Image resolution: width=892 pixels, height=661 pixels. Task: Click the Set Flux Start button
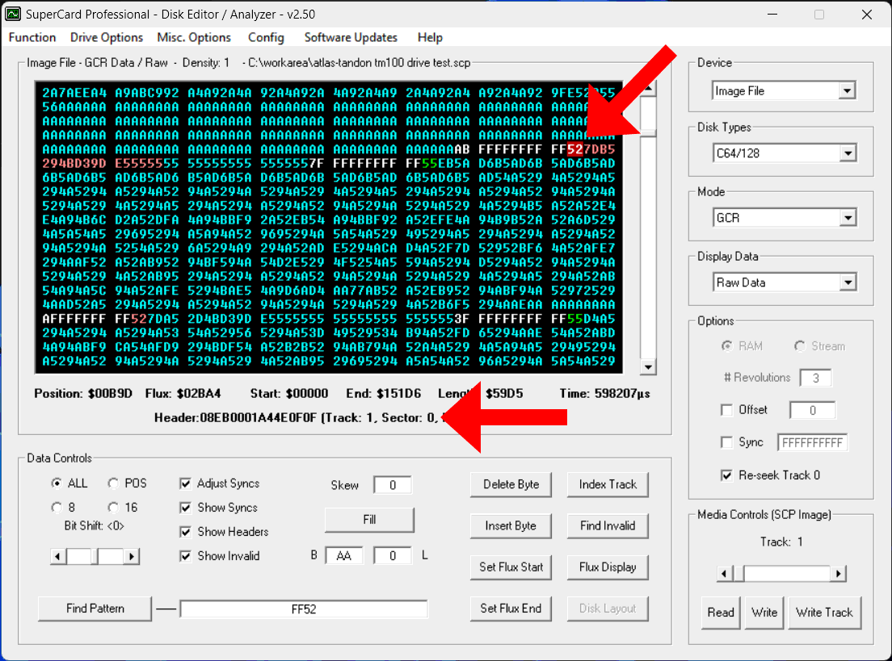[x=511, y=567]
